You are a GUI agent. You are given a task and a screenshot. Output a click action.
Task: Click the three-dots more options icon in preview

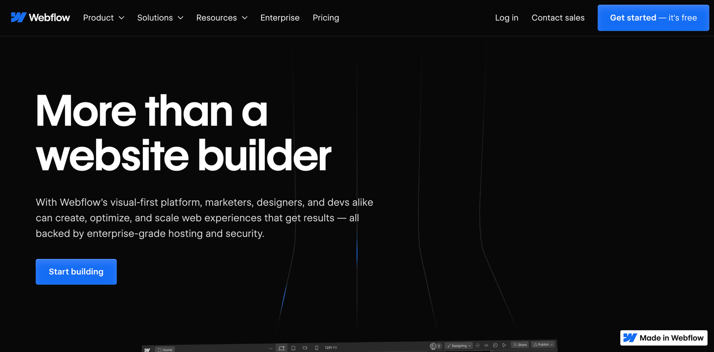pos(271,349)
